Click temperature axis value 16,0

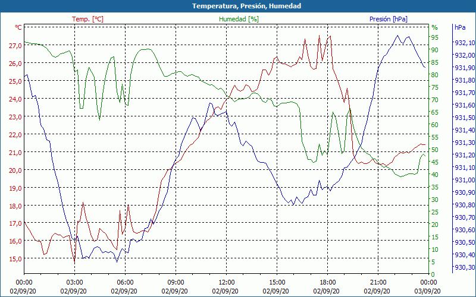click(x=15, y=241)
